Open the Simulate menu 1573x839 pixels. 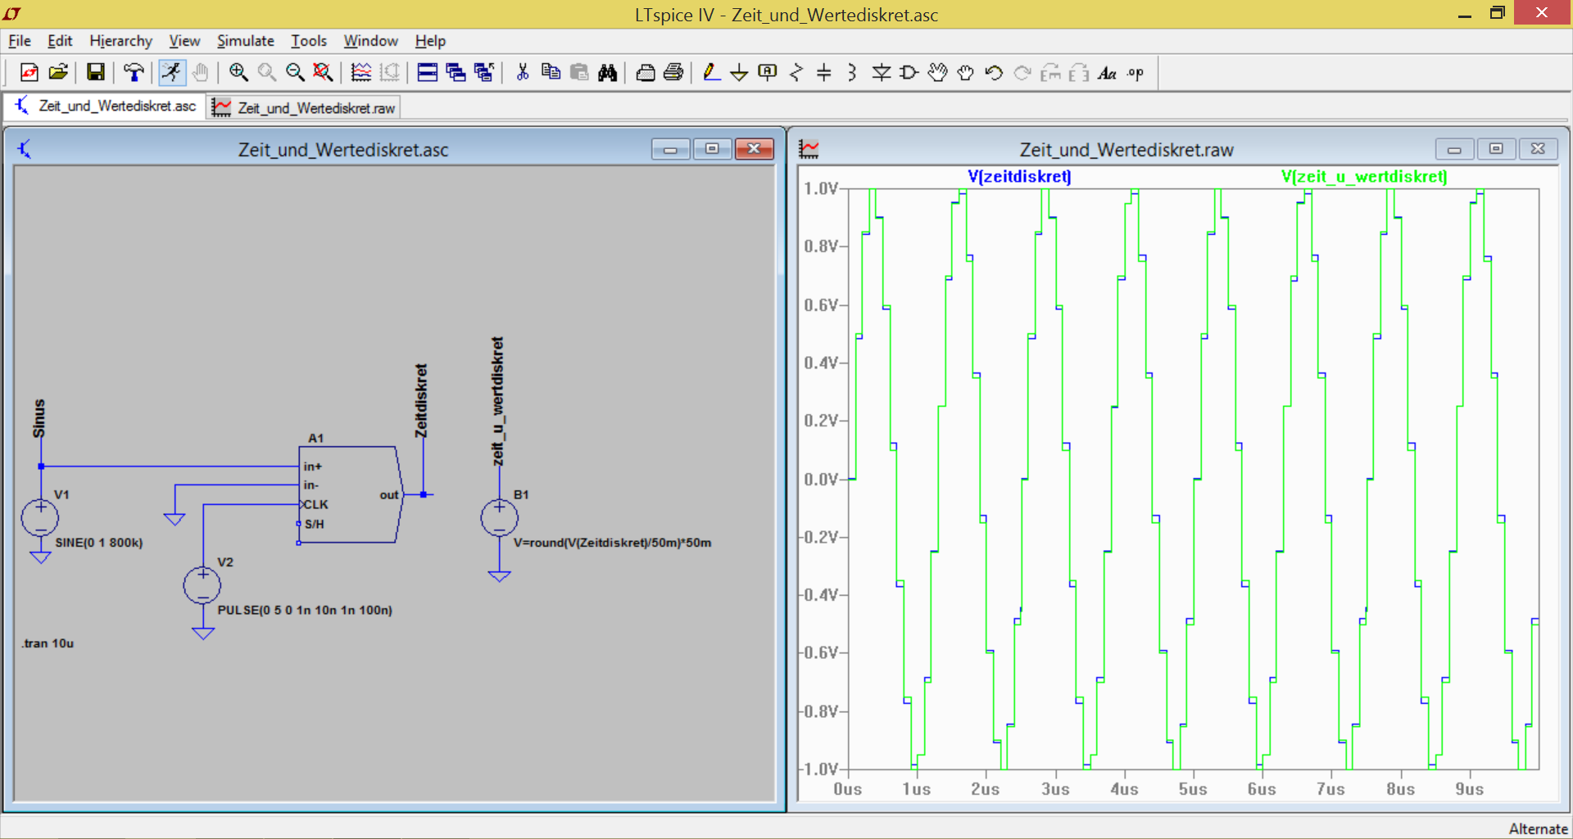pyautogui.click(x=245, y=41)
